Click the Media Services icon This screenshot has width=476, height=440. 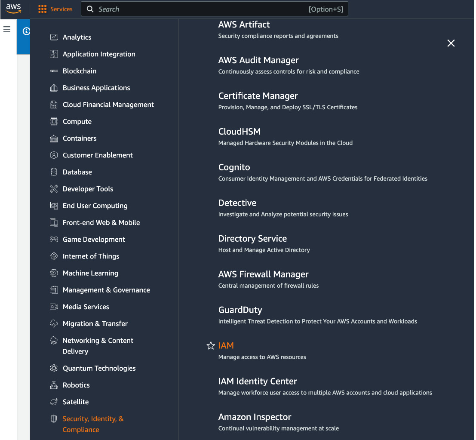pos(54,307)
